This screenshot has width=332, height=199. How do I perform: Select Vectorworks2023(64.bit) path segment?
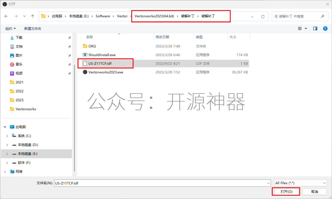click(154, 16)
